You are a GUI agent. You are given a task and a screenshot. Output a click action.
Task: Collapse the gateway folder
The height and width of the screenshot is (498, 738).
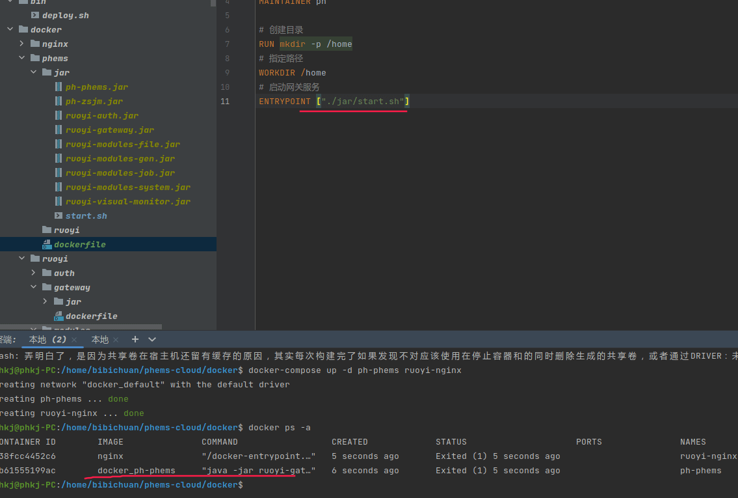click(x=33, y=287)
